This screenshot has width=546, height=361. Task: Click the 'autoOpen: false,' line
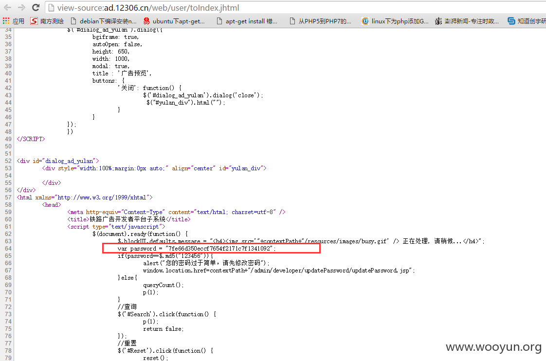click(117, 44)
